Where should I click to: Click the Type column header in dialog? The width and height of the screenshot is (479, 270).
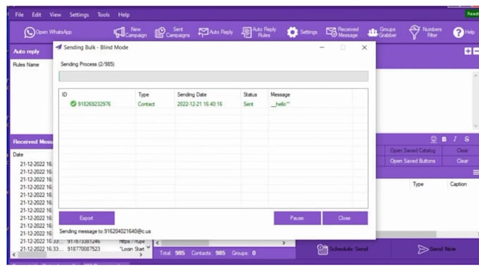click(x=144, y=94)
